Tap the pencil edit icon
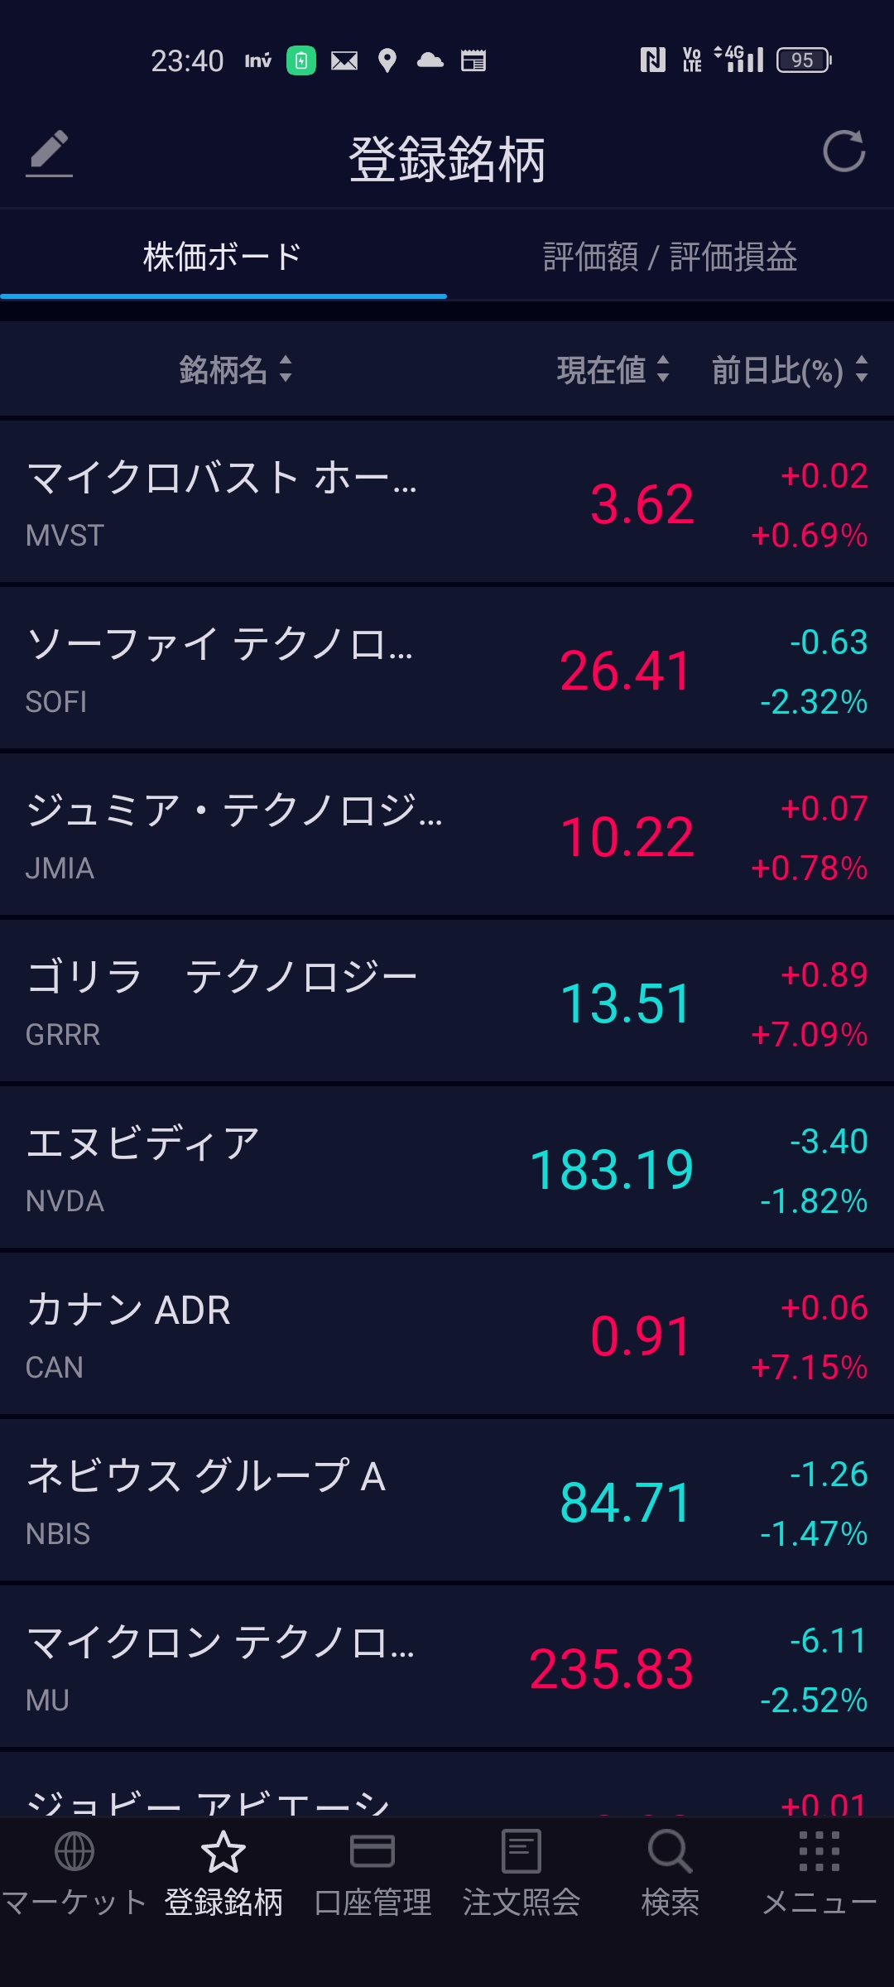 pos(49,152)
